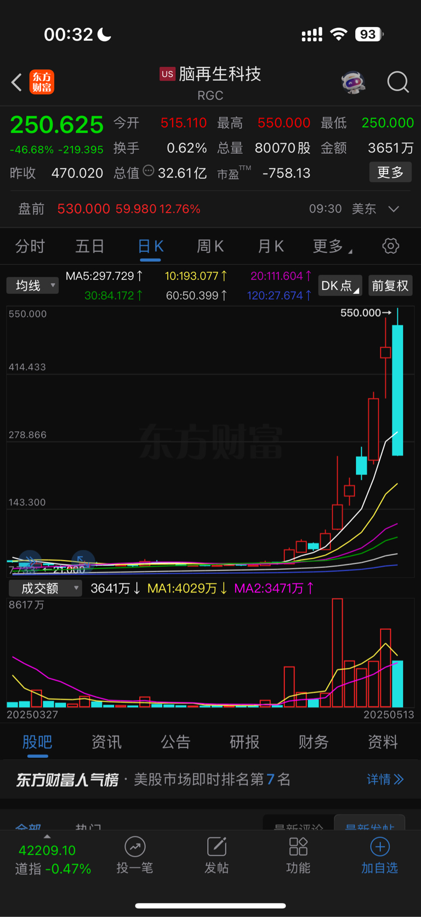Expand the 更多 chart period menu

(333, 247)
